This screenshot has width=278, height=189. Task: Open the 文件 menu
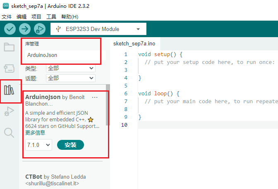[7, 17]
